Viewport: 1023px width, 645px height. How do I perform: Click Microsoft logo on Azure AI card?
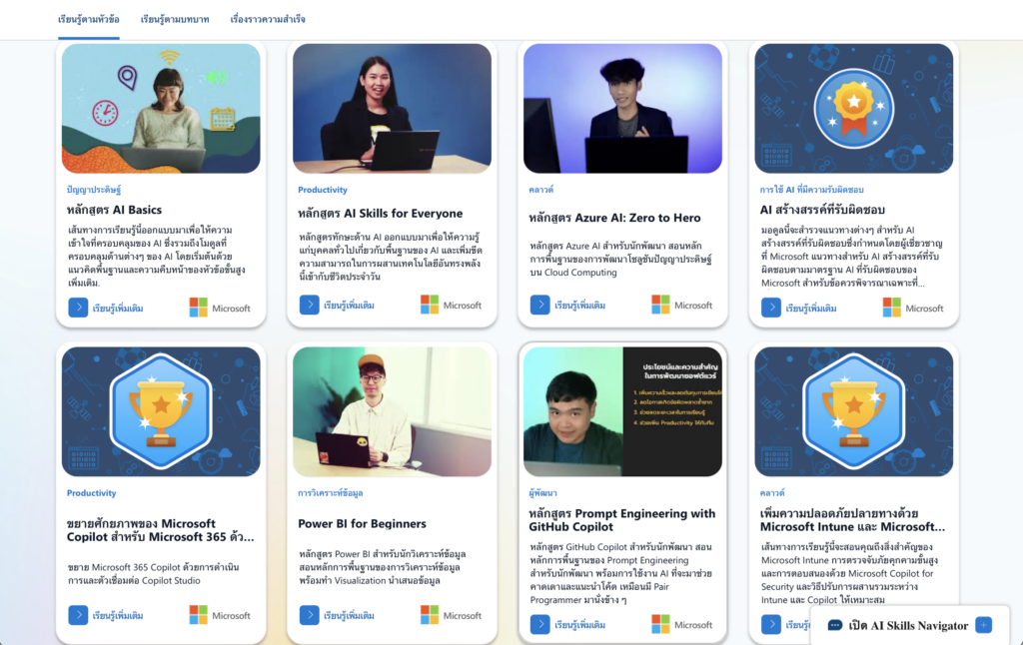point(681,305)
